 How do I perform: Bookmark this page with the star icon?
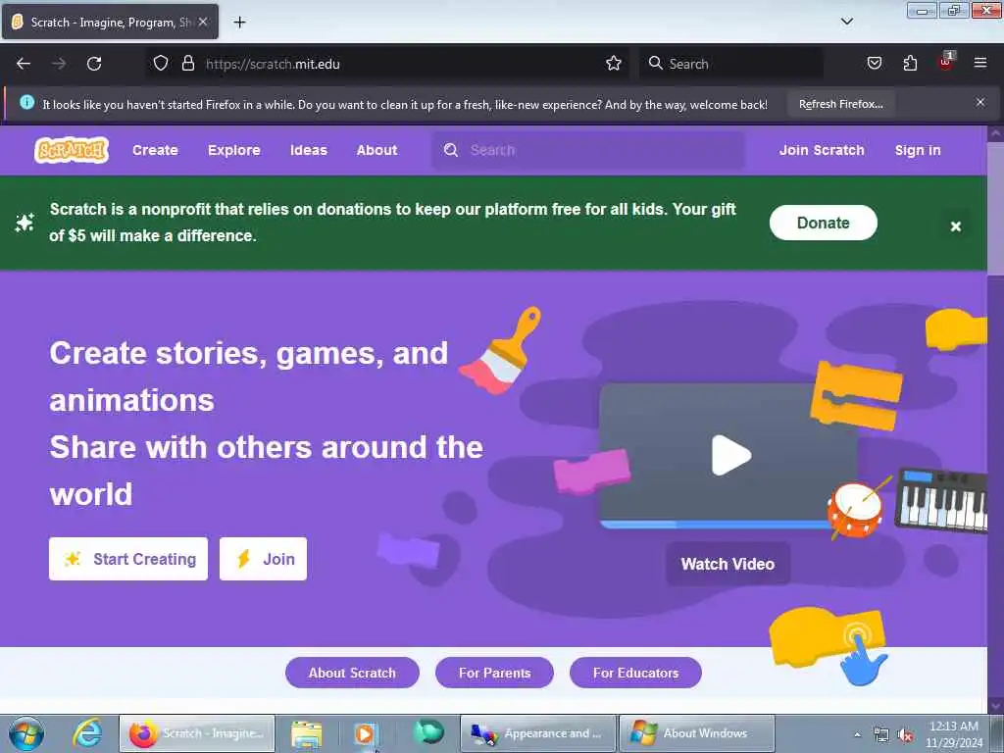614,64
